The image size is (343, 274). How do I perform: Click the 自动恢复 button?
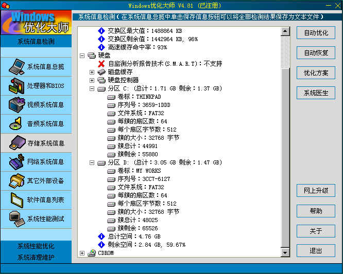pyautogui.click(x=316, y=52)
